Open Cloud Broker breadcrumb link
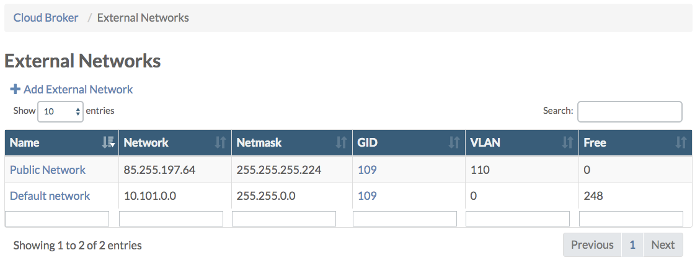The height and width of the screenshot is (263, 700). click(46, 17)
